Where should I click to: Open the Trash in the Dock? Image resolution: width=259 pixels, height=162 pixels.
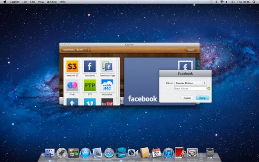coord(210,153)
